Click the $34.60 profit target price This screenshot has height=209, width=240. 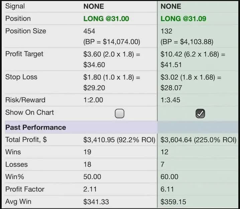point(94,65)
